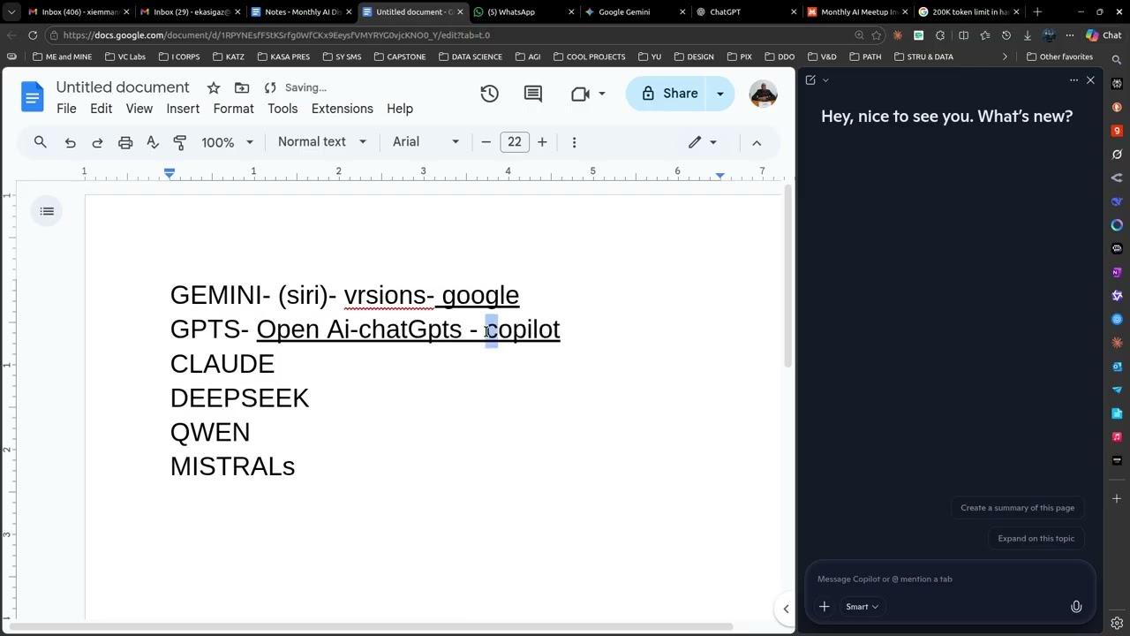The width and height of the screenshot is (1130, 636).
Task: Toggle split screen view icon
Action: 963,35
